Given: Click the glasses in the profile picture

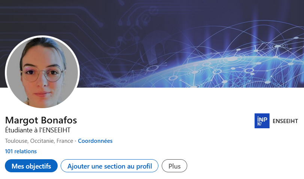Looking at the screenshot, I should click(x=42, y=74).
